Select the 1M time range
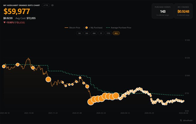 click(79, 33)
